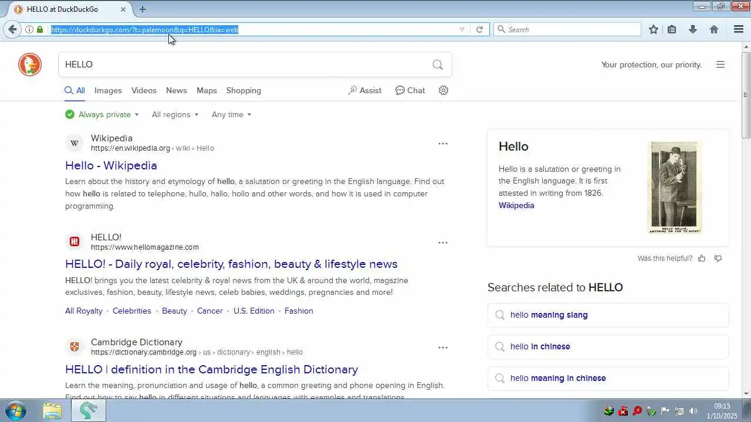Open a new tab with plus button
The image size is (751, 422).
(x=143, y=9)
